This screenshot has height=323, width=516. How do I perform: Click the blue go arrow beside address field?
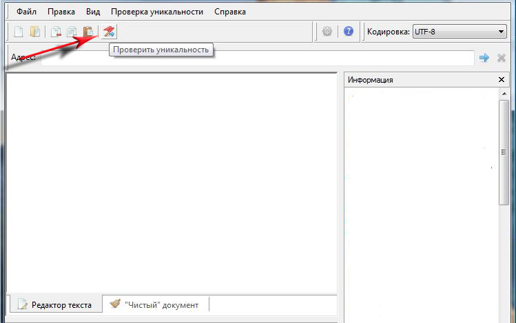click(484, 58)
